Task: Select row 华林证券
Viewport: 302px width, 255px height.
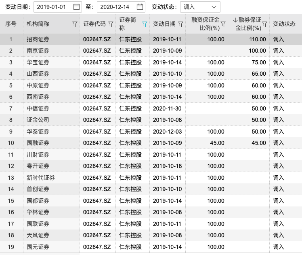Action: coord(151,212)
